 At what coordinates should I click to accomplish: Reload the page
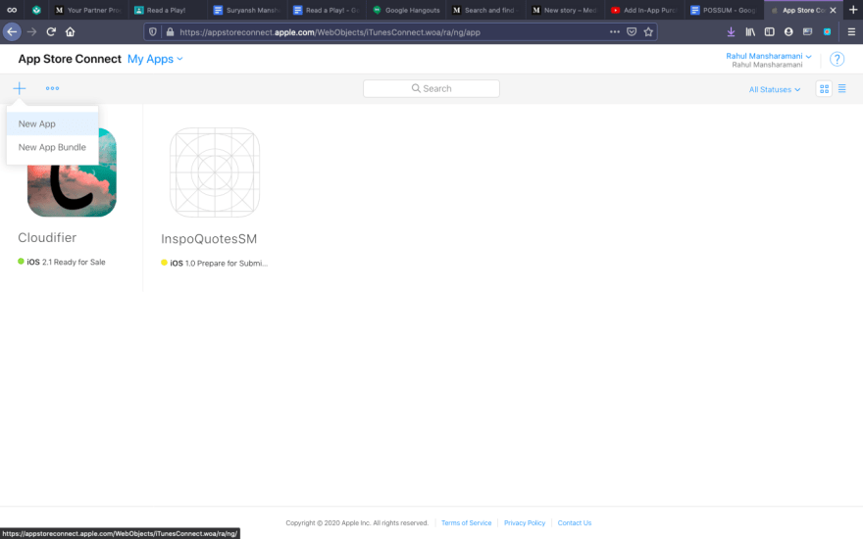(x=51, y=32)
